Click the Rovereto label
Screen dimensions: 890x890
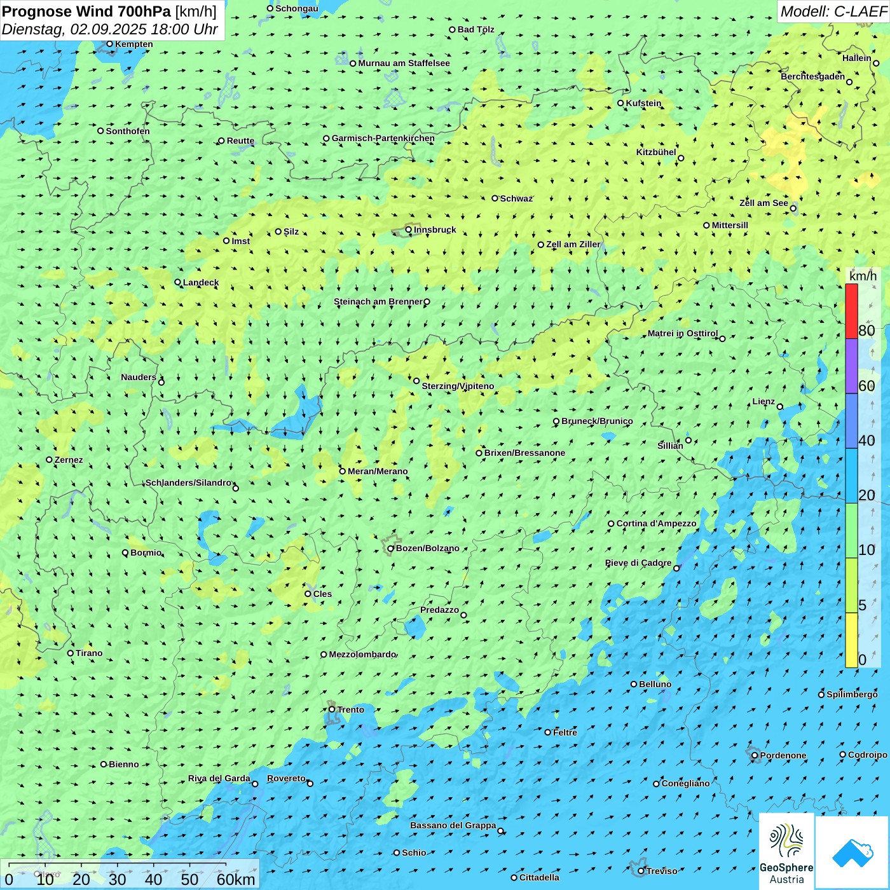[286, 778]
